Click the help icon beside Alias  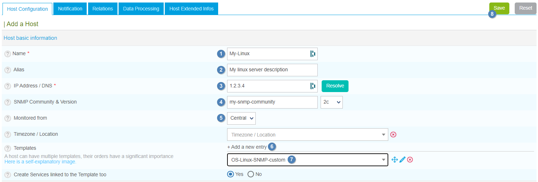tap(8, 70)
